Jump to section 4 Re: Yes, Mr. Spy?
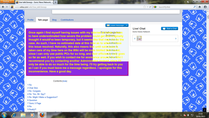The height and width of the screenshot is (118, 209). tap(36, 94)
